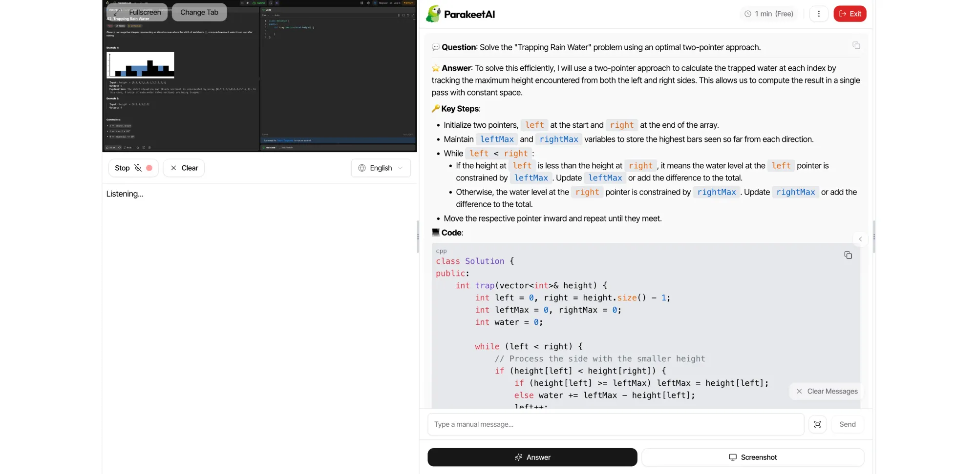Image resolution: width=977 pixels, height=474 pixels.
Task: Click the LeetCode logo in the preview
Action: click(107, 3)
